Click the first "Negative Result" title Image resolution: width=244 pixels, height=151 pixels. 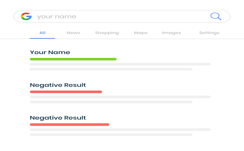coord(58,85)
